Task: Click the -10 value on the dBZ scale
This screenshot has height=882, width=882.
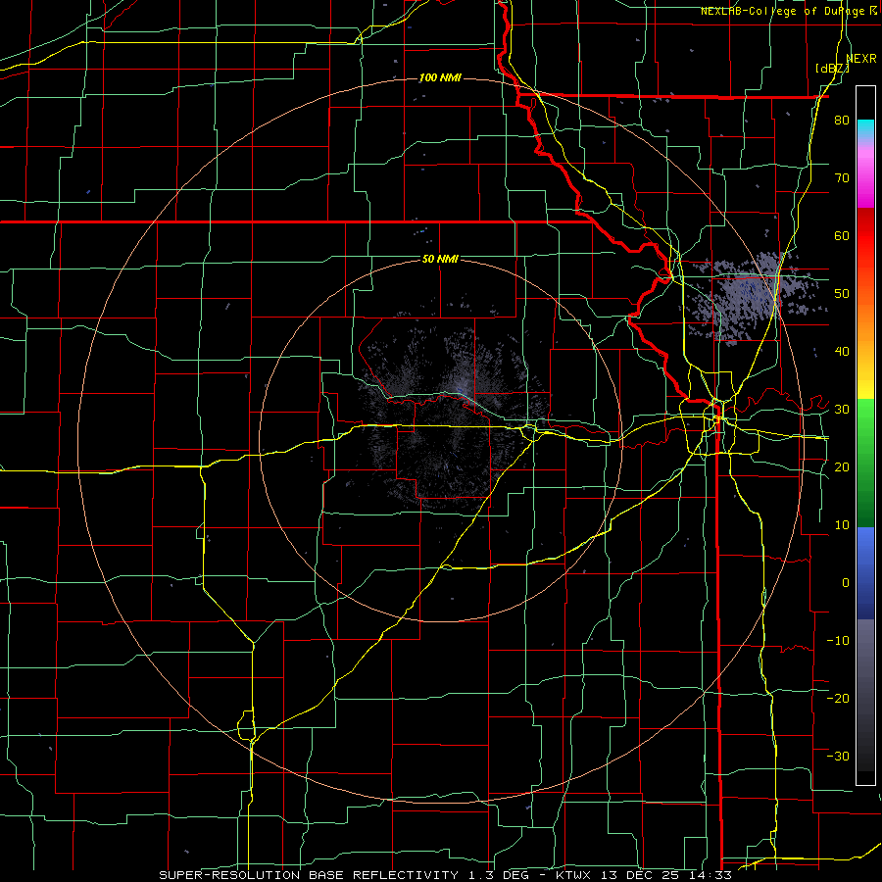Action: tap(838, 640)
